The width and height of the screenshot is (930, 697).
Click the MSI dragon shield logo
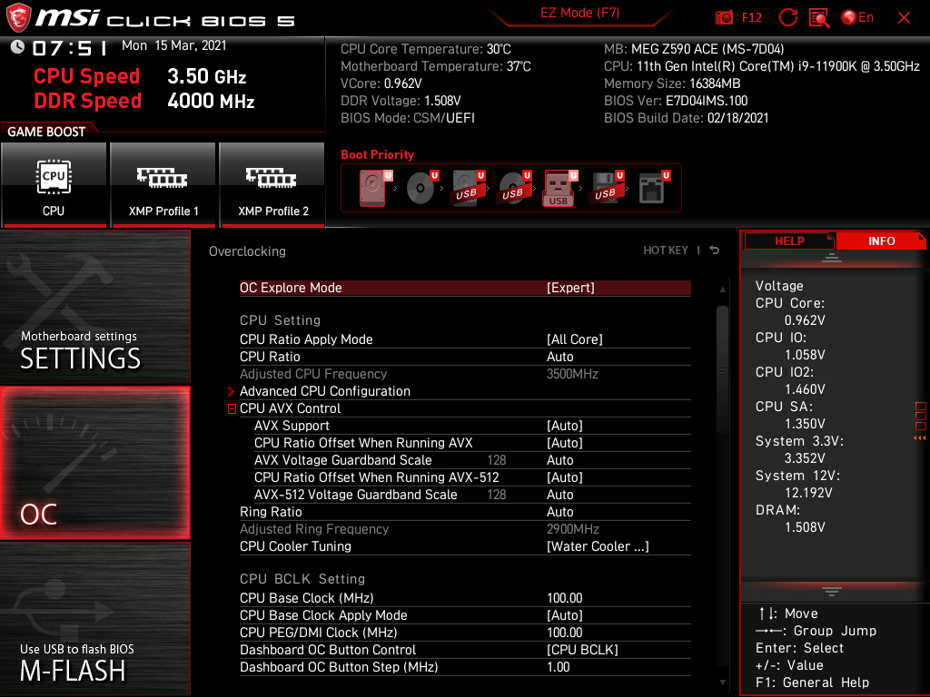click(18, 18)
